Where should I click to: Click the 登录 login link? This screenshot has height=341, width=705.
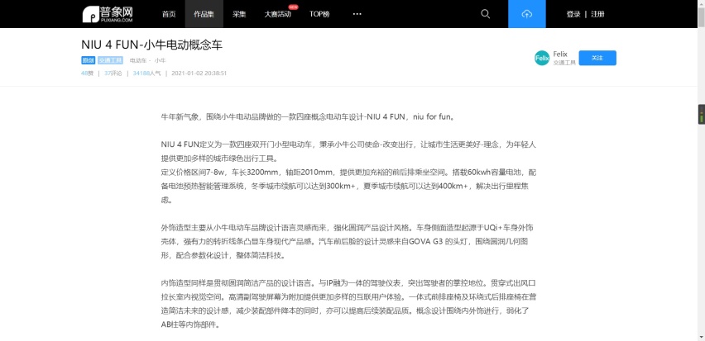coord(573,14)
